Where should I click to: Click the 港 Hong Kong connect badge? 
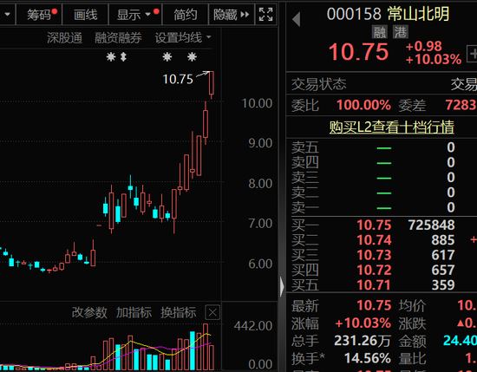point(401,32)
